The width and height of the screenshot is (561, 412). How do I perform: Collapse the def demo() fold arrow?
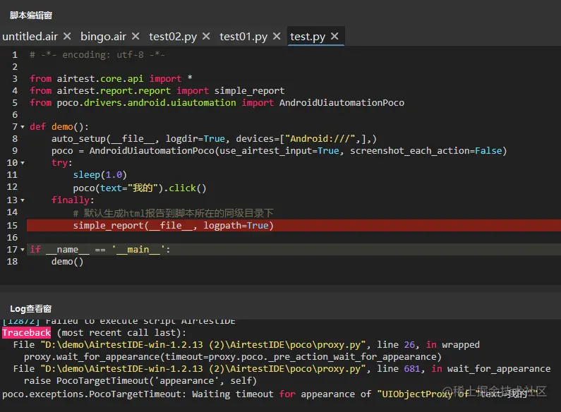[x=23, y=127]
